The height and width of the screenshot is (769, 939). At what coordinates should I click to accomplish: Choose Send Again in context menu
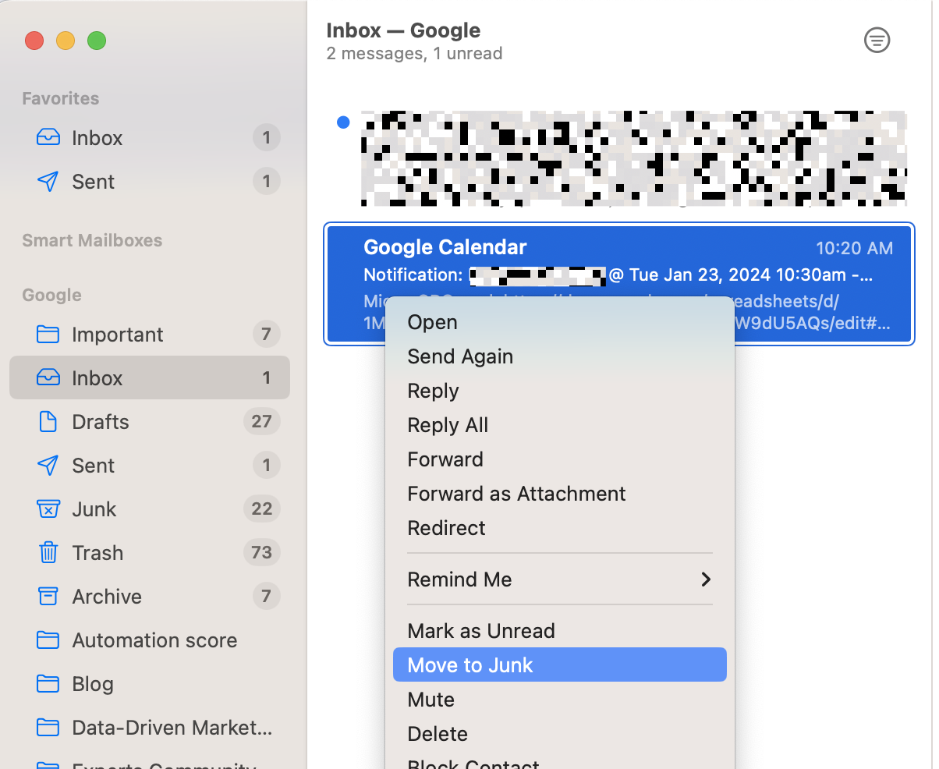pyautogui.click(x=560, y=356)
